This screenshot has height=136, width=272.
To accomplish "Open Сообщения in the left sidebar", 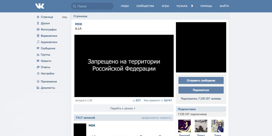I will point(48,48).
